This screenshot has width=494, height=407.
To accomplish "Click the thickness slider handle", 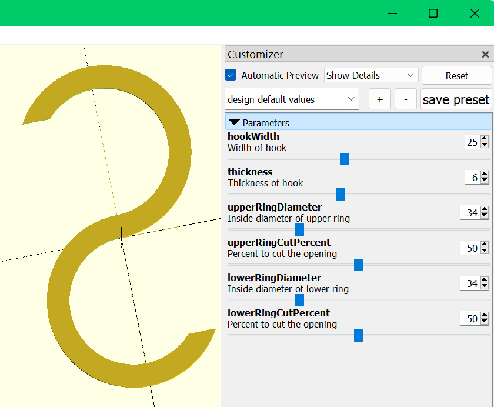I will 340,194.
